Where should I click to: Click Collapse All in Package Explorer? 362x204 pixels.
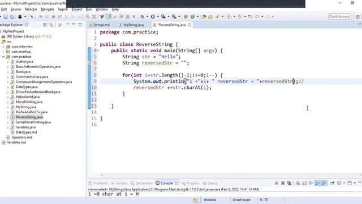(45, 25)
